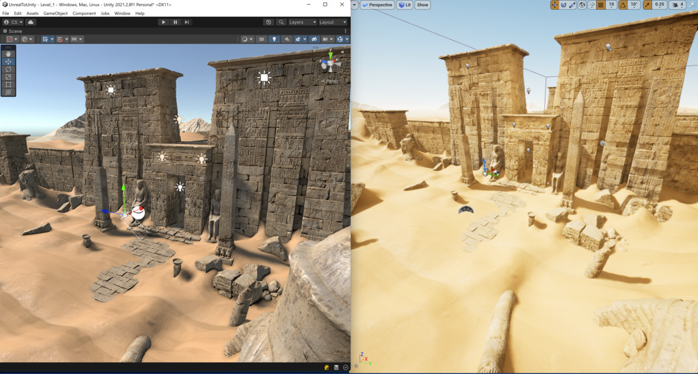Enable grid snapping in the Unreal viewport
The height and width of the screenshot is (374, 698).
coord(600,5)
